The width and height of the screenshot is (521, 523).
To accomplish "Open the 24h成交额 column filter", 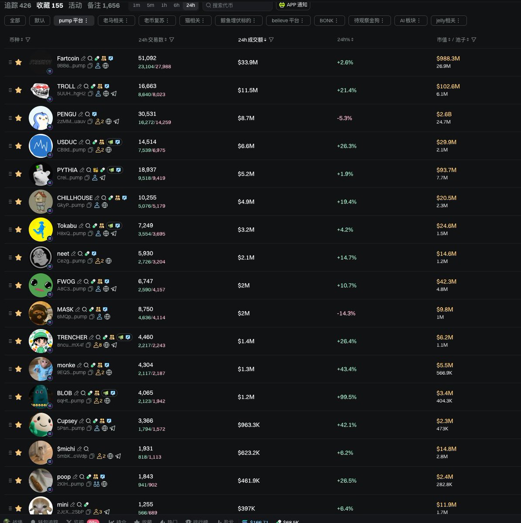I will 271,40.
